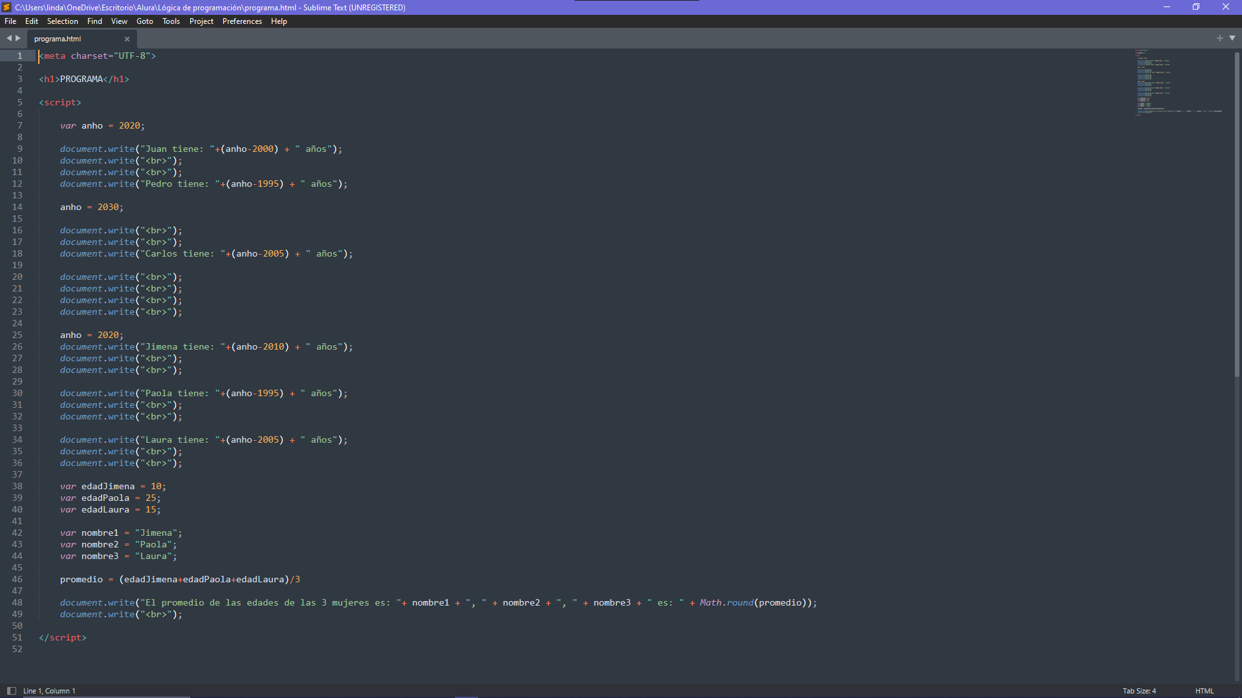The image size is (1242, 698).
Task: Click the 'Laura tiene:' string
Action: 180,439
